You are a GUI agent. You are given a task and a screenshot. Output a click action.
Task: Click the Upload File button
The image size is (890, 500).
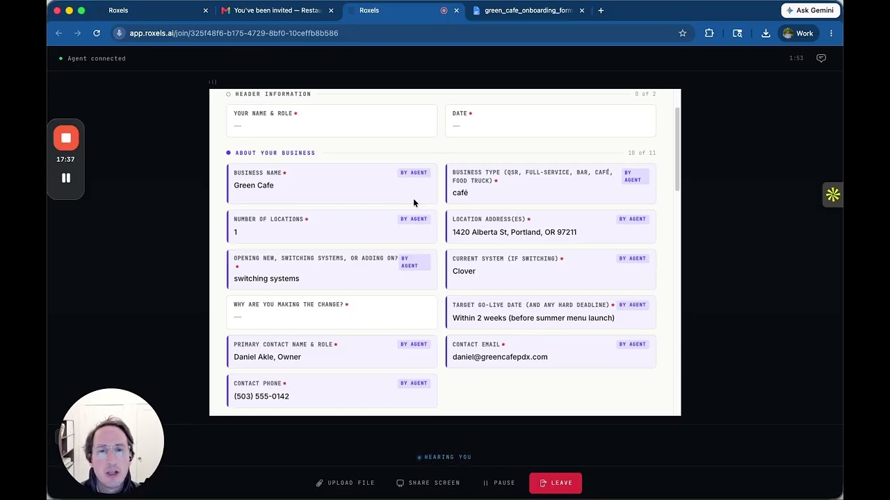tap(346, 483)
